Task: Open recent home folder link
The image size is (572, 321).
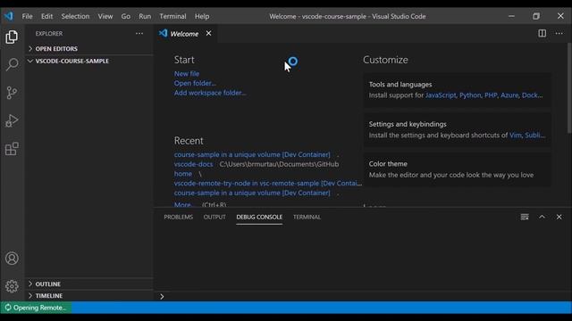Action: pos(182,174)
